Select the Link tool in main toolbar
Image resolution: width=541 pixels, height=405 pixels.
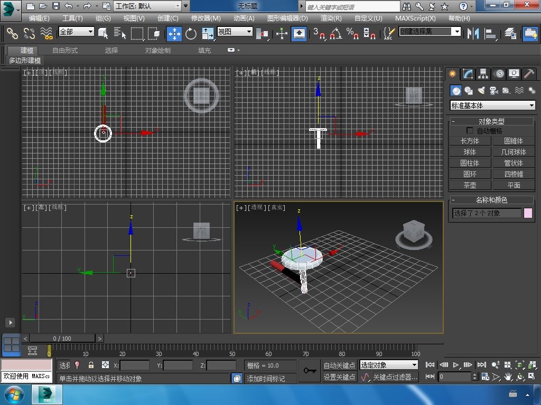[x=13, y=33]
